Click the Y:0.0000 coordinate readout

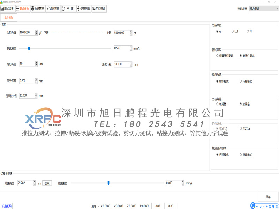[x=119, y=206]
